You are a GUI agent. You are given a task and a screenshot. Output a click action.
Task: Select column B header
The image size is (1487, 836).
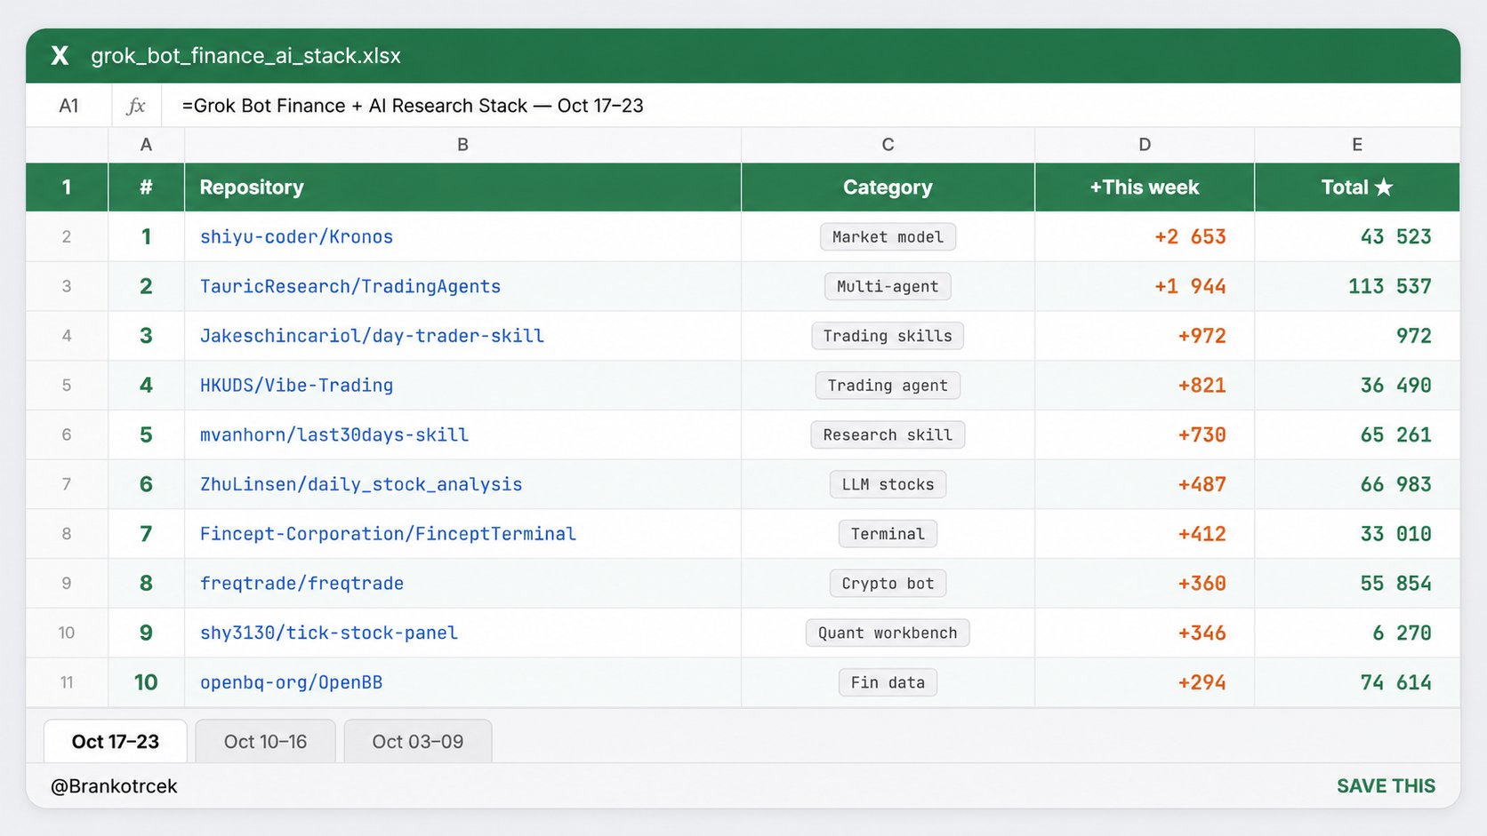point(462,145)
